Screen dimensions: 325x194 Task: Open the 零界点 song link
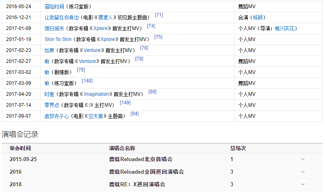52,105
